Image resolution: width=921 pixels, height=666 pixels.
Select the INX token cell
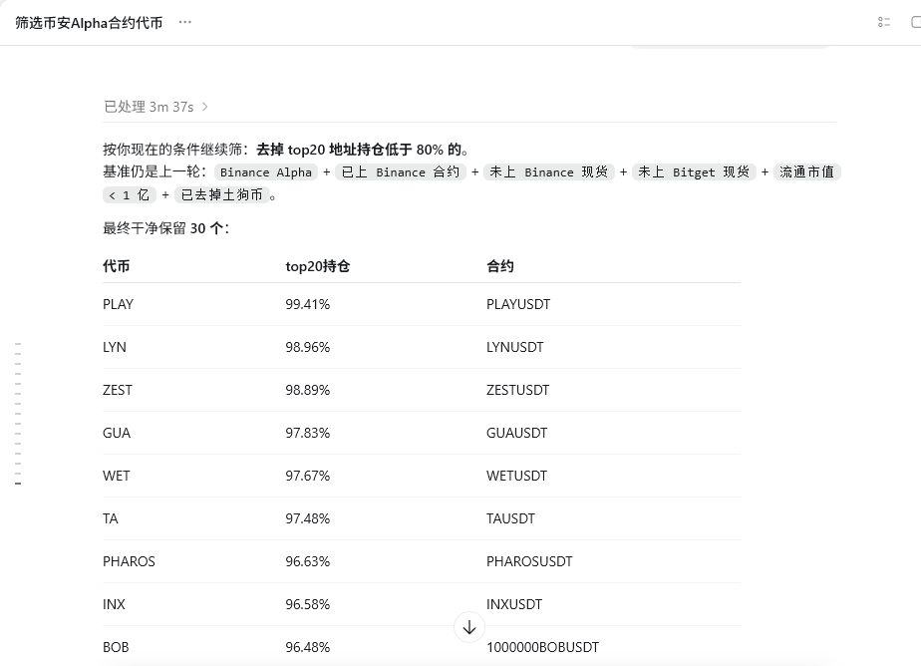pos(114,604)
